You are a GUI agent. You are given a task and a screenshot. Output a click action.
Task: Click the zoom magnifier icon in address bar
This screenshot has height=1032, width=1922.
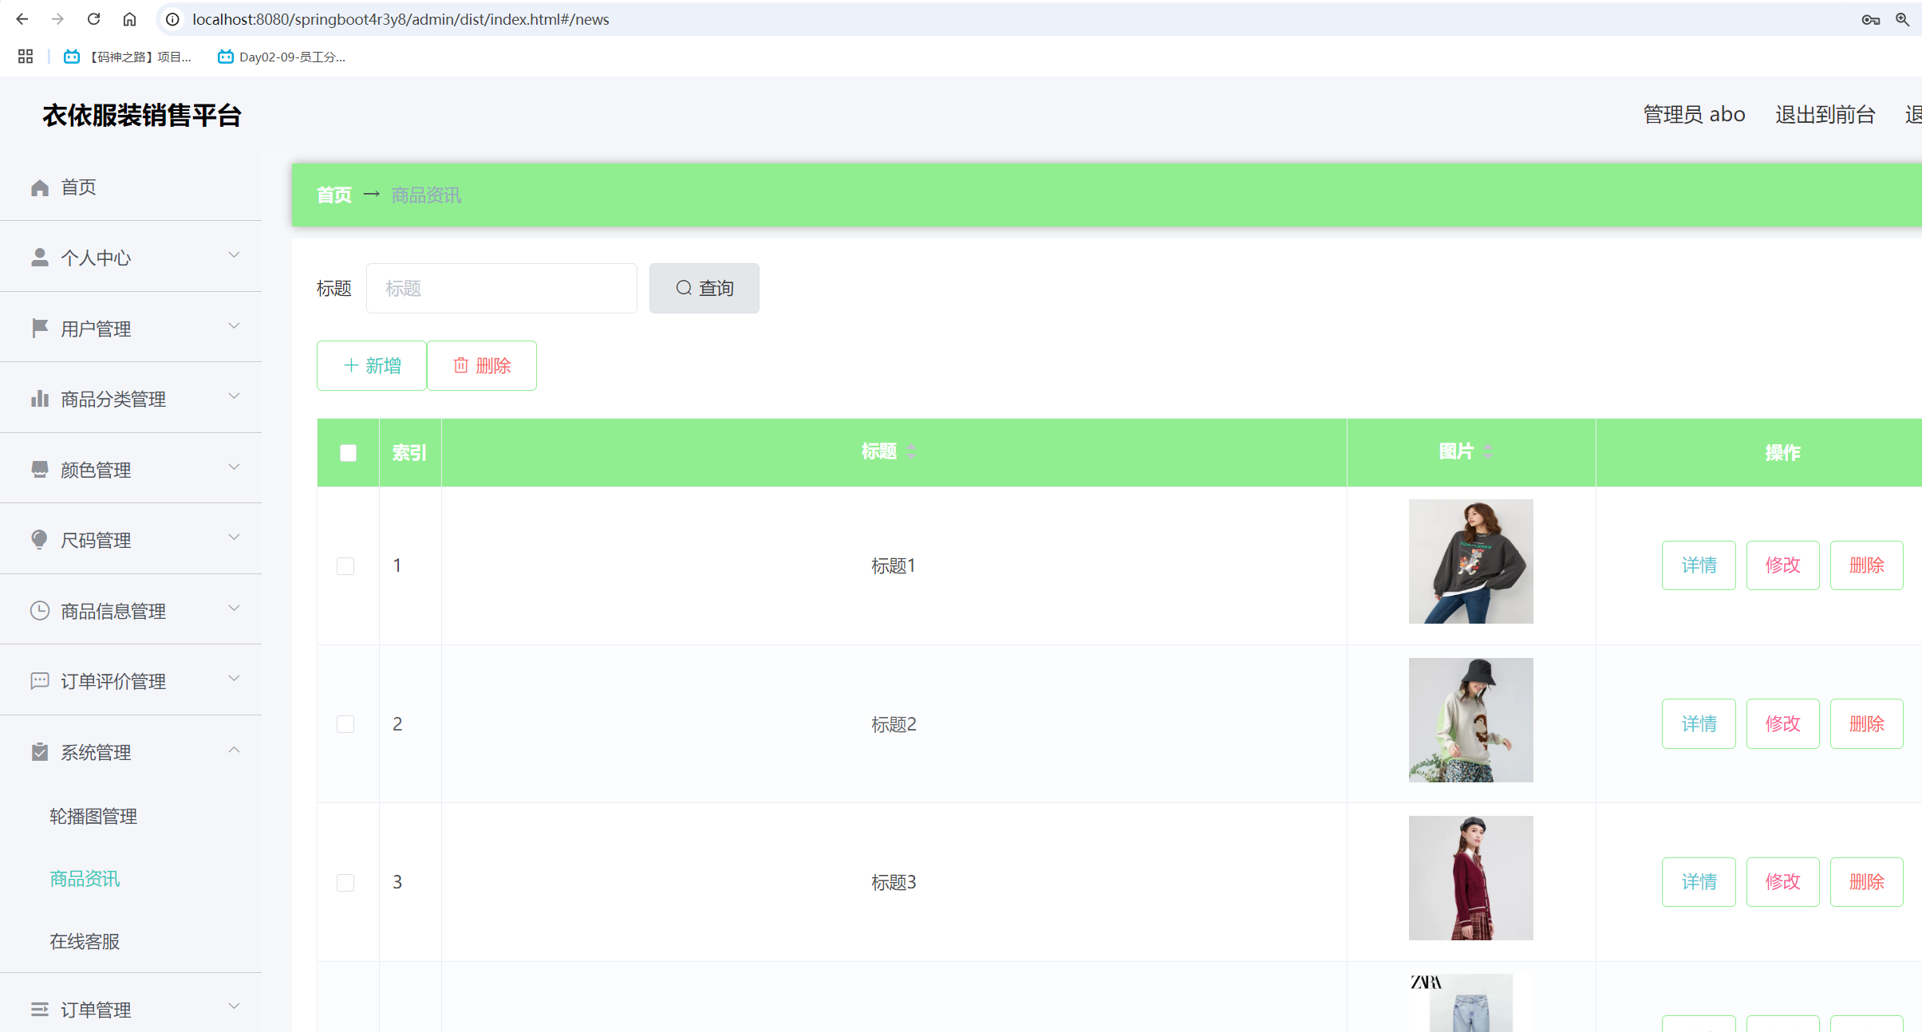[1902, 19]
